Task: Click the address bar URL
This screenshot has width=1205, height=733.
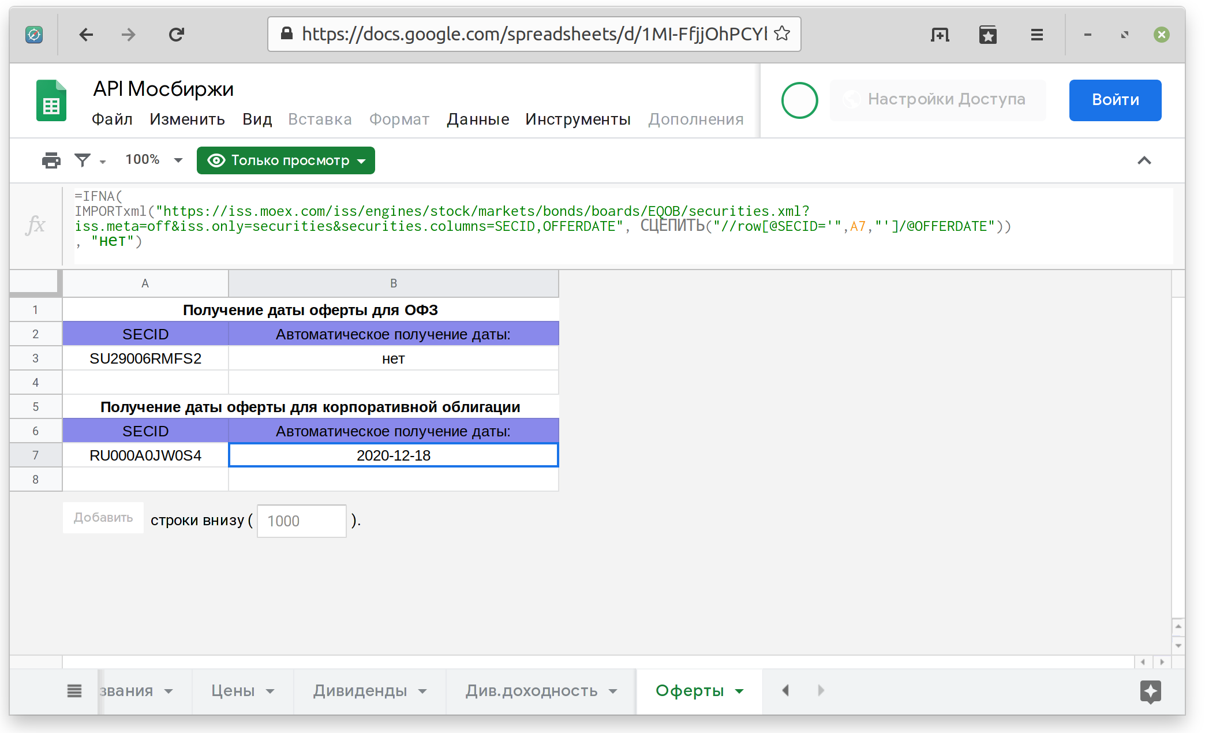Action: click(534, 34)
